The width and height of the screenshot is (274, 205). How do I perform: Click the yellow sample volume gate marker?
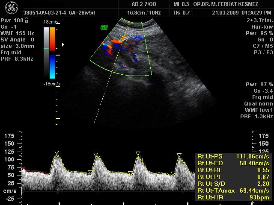[122, 39]
